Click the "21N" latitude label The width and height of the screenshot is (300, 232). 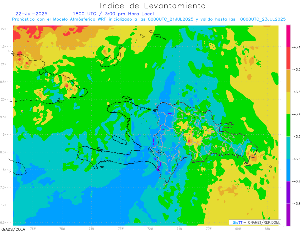pos(4,64)
